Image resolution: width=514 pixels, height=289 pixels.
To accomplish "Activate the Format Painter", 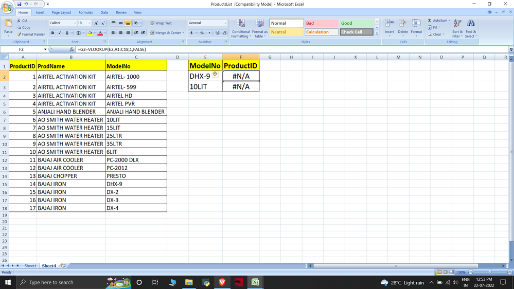I will (x=31, y=34).
